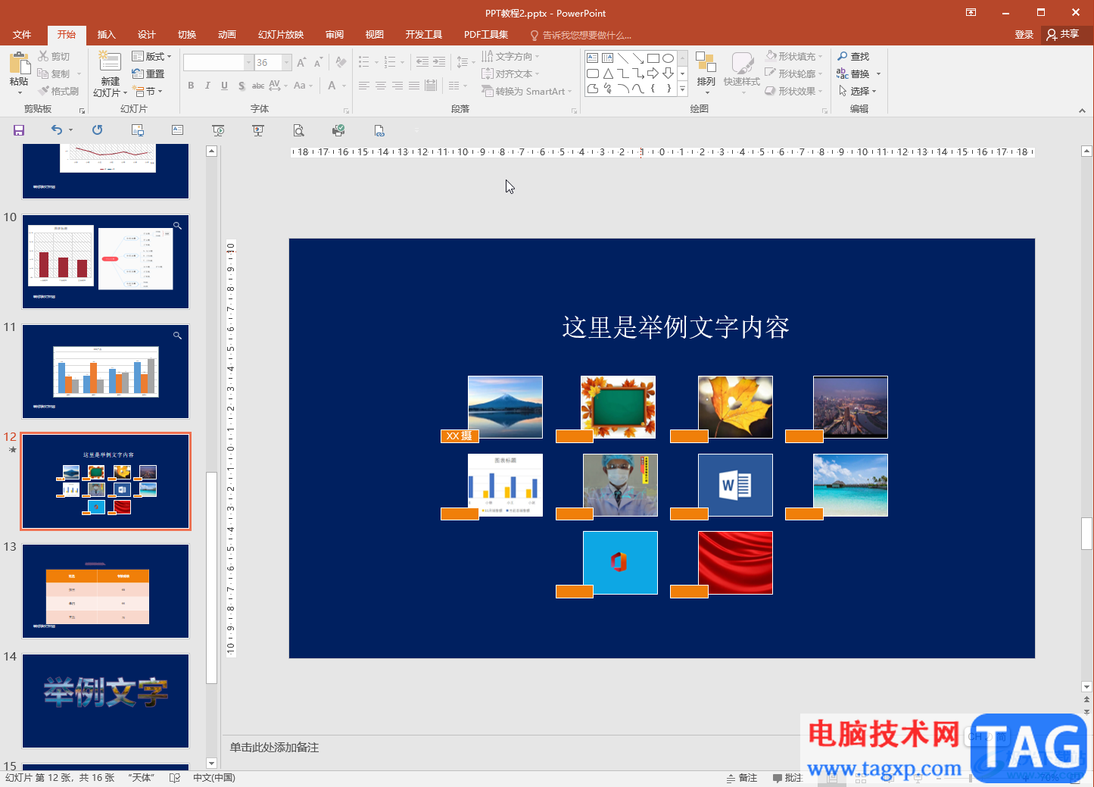
Task: Click the font color A button
Action: click(x=332, y=86)
